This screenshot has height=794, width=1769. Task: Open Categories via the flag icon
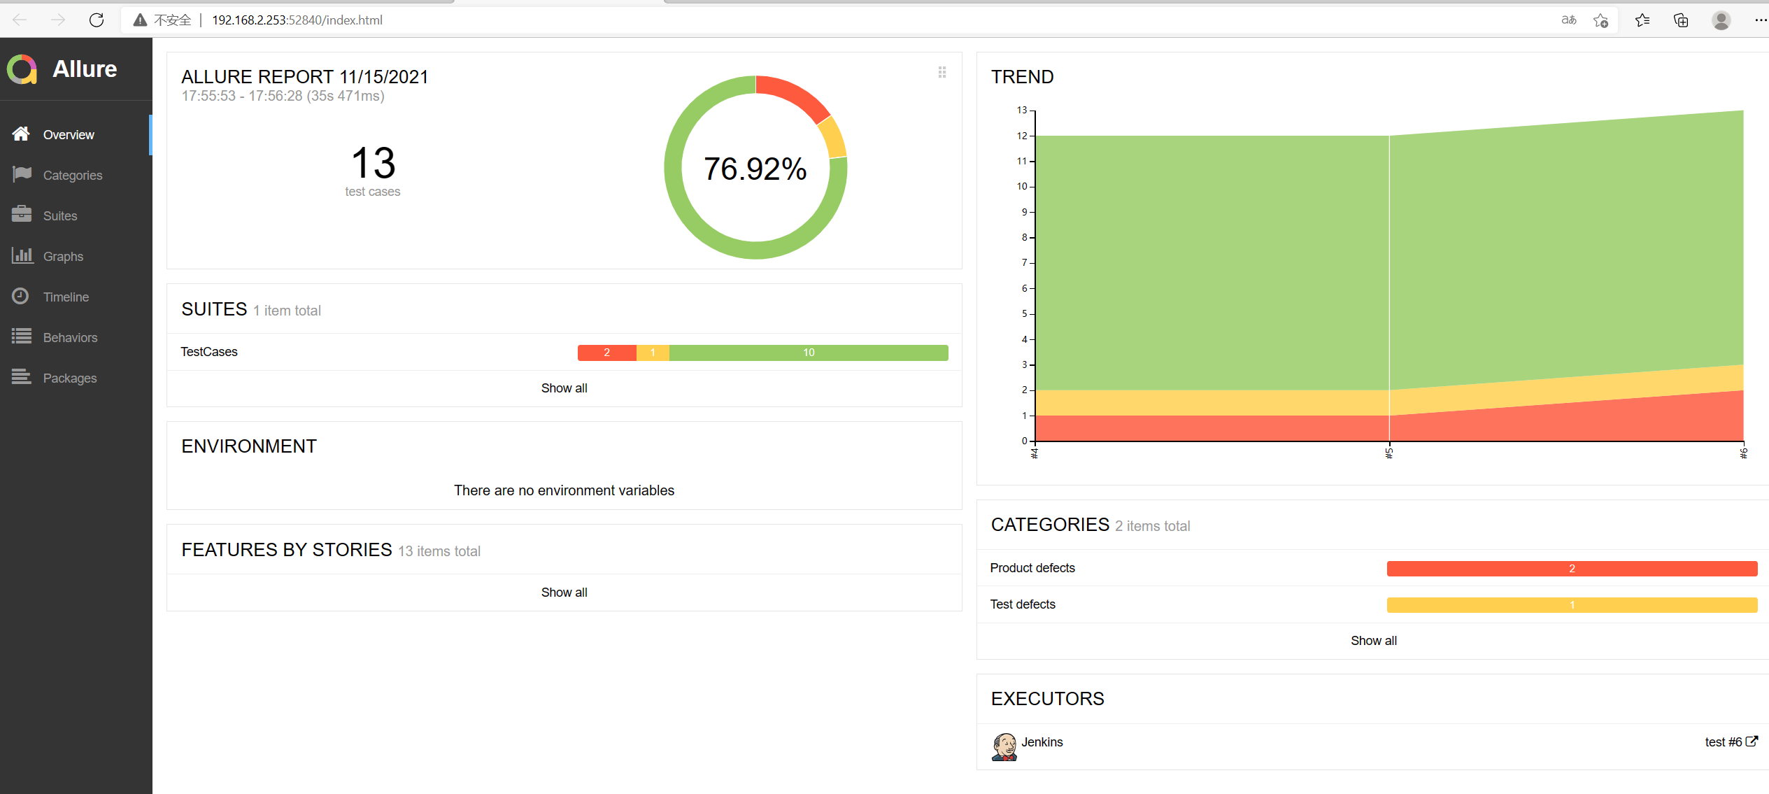click(22, 174)
